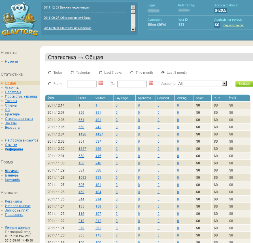Choose the Last 7 days option
The width and height of the screenshot is (253, 243).
point(101,73)
